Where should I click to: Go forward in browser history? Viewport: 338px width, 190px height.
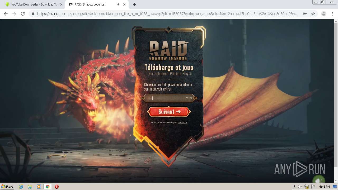[x=14, y=14]
